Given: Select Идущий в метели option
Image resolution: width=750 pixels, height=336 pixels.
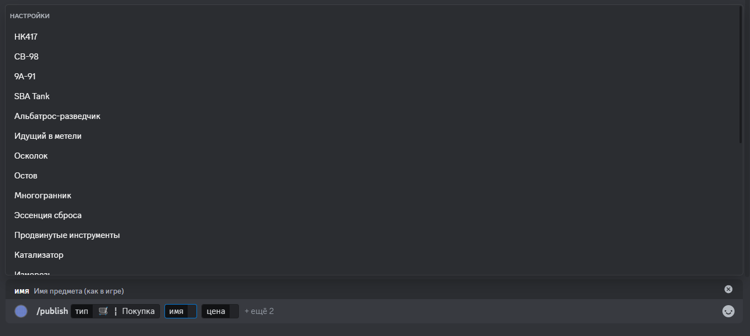Looking at the screenshot, I should click(x=373, y=136).
